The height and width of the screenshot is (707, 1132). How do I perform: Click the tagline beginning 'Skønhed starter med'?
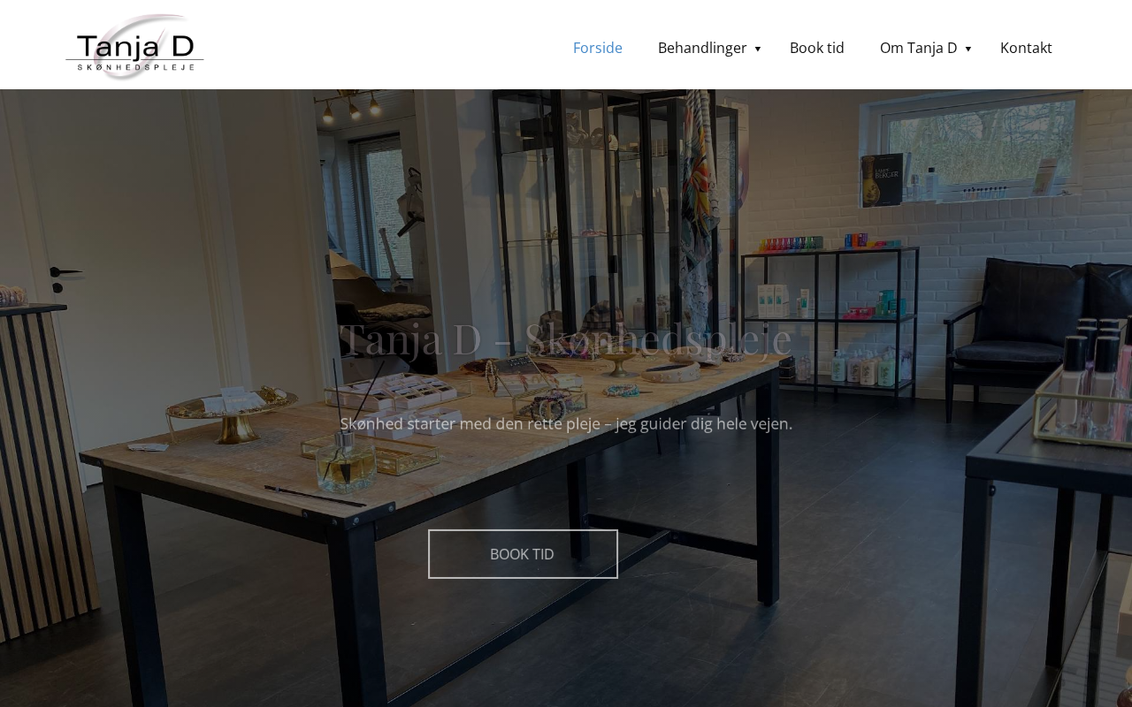[566, 423]
